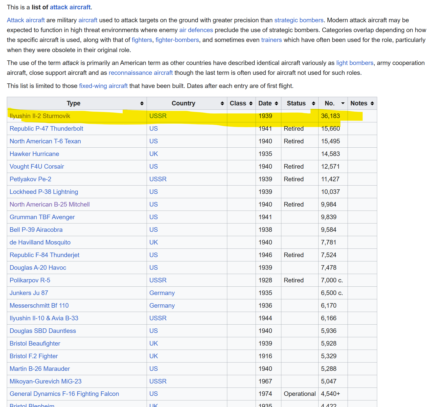The image size is (429, 407).
Task: Sort the table by Type column
Action: click(x=142, y=103)
